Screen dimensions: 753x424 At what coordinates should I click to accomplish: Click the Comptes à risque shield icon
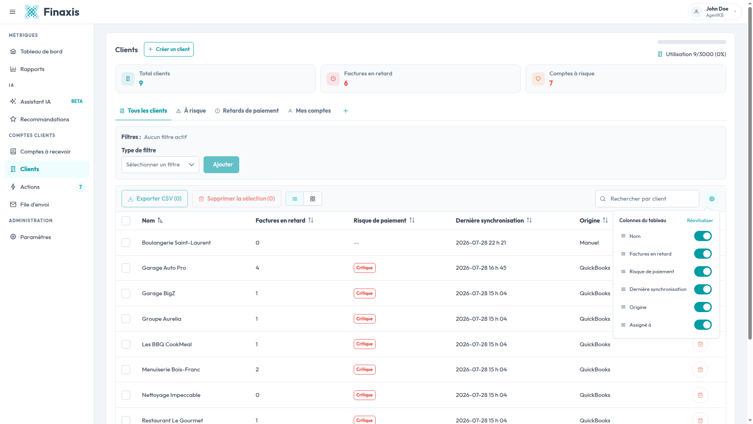click(x=538, y=79)
